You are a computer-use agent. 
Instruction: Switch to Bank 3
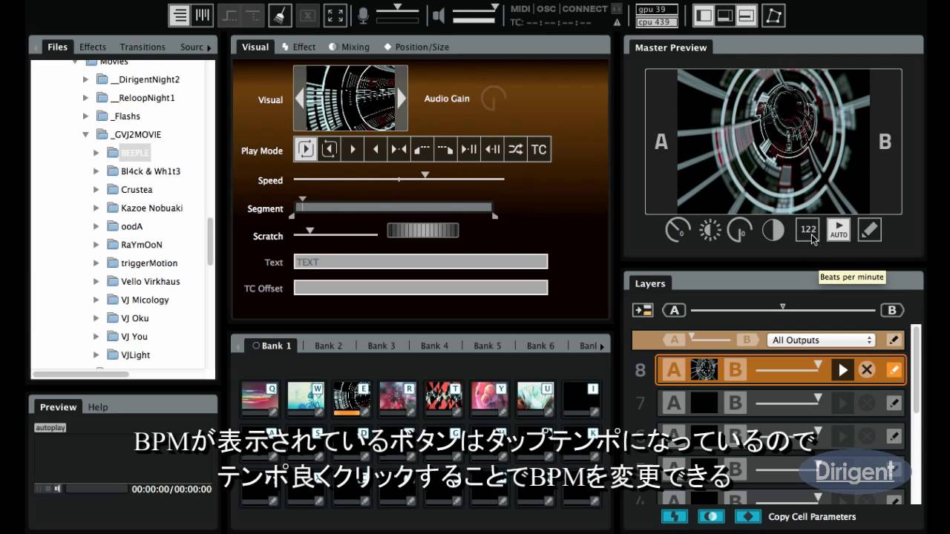click(381, 346)
